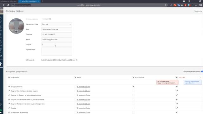Click the Примечание text area

56,52
